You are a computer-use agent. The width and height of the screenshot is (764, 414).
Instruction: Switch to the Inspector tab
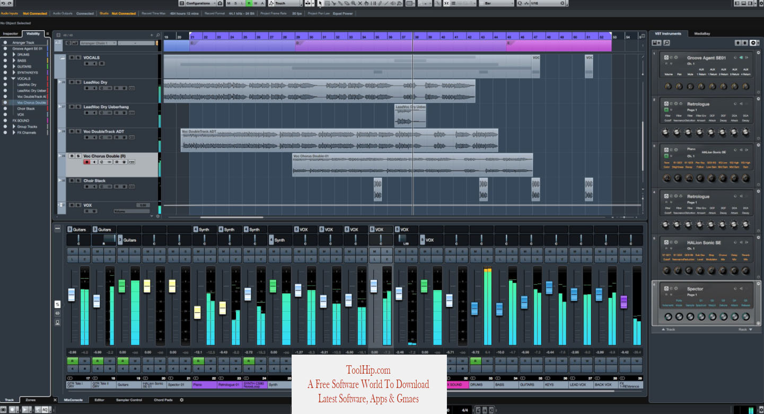coord(11,33)
